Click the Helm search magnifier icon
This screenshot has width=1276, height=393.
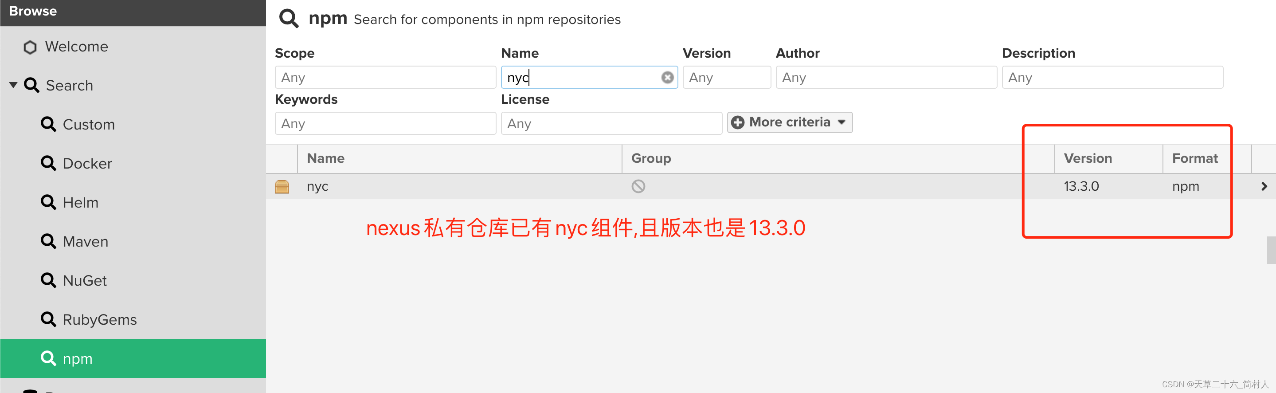[x=48, y=202]
